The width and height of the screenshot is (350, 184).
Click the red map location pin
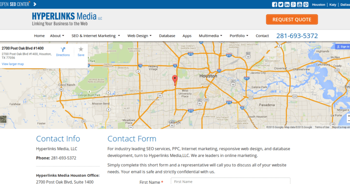point(175,79)
